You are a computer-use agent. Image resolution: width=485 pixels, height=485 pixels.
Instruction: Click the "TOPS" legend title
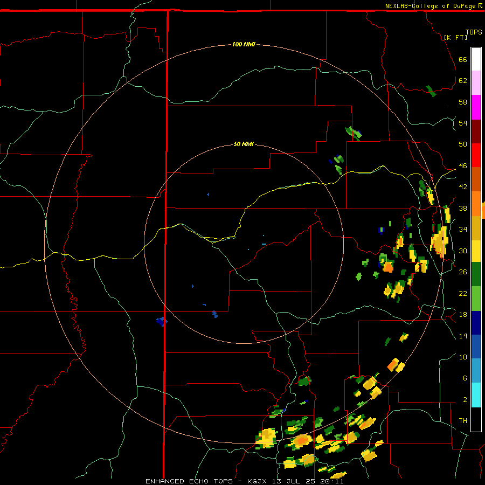[474, 32]
